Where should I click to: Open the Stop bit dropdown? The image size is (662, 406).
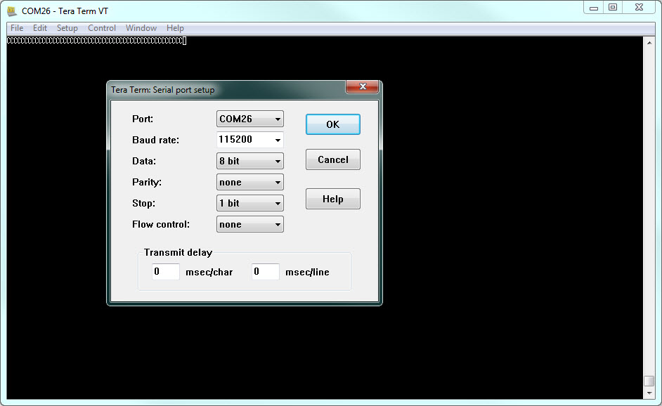(x=250, y=203)
